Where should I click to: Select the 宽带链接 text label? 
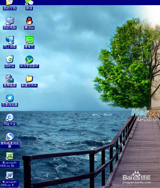coord(10,85)
